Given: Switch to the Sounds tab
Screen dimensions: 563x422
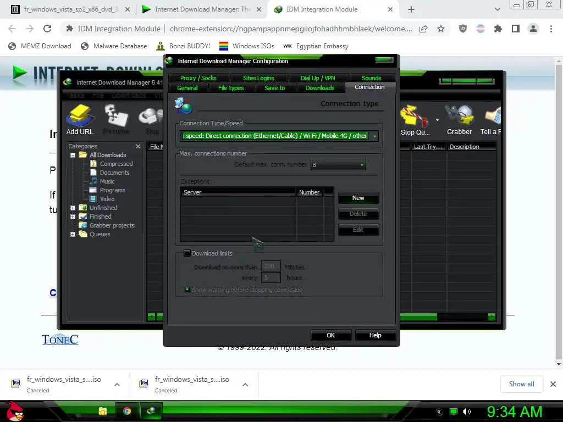Looking at the screenshot, I should click(372, 78).
